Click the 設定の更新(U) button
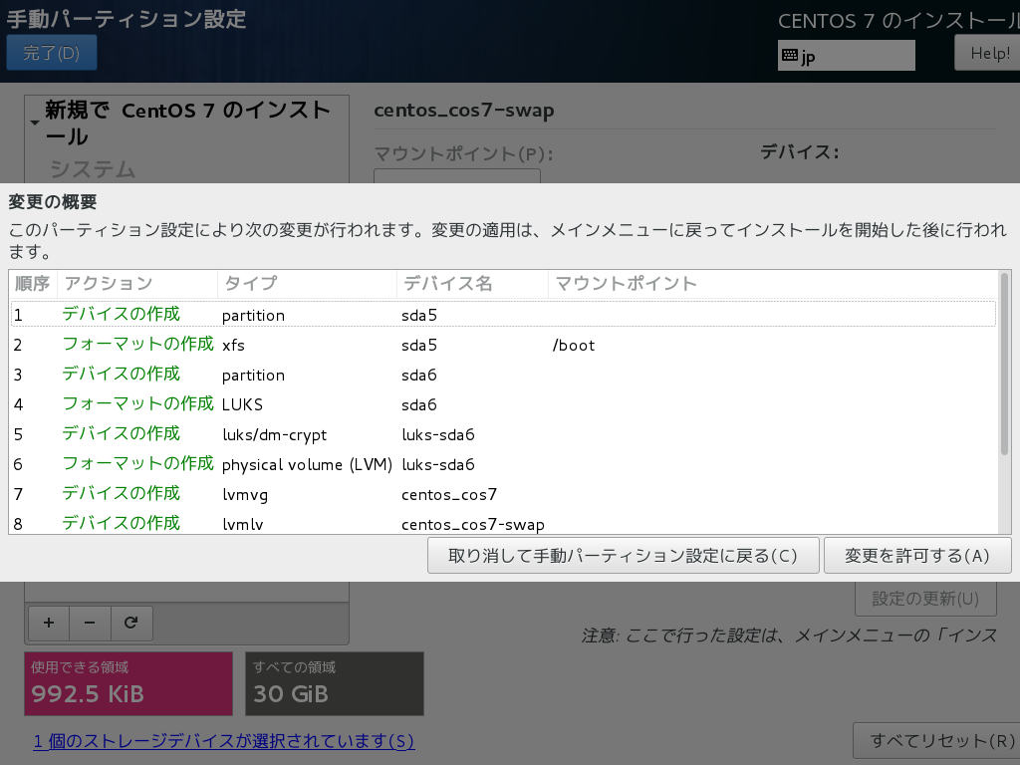Viewport: 1020px width, 765px height. (x=925, y=599)
